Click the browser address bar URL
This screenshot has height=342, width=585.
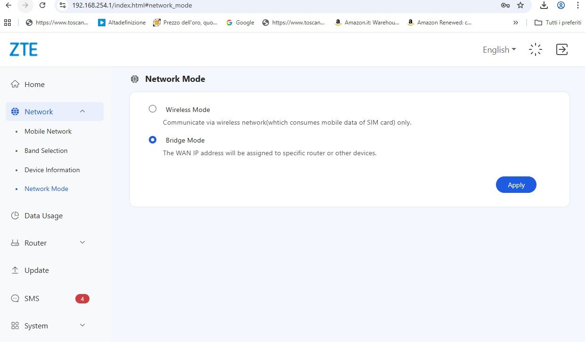(x=132, y=6)
